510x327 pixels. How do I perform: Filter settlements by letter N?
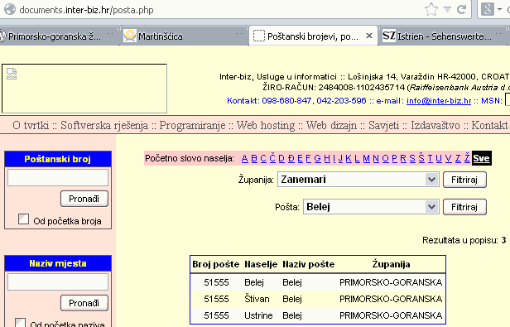376,158
